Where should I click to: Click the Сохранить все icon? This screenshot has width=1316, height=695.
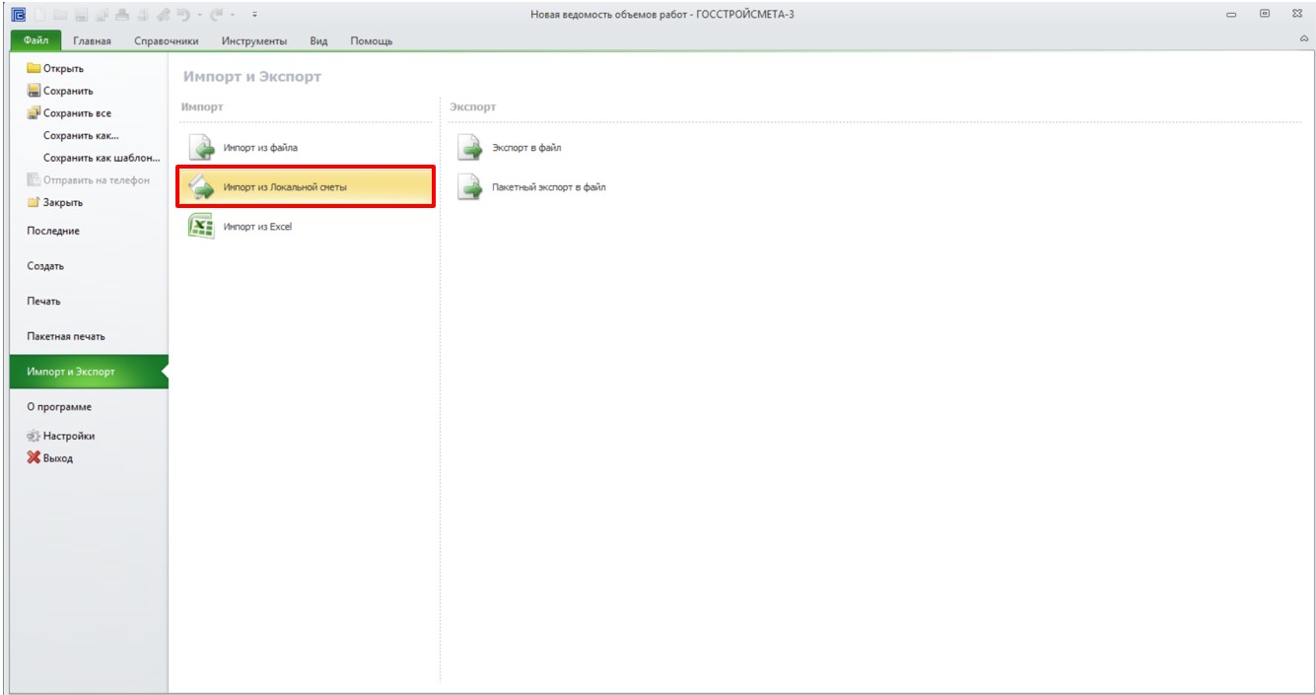coord(34,112)
